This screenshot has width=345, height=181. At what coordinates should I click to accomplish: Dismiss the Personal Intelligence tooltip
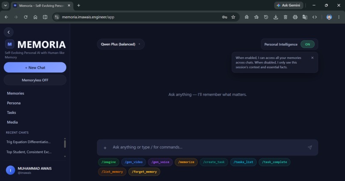click(x=312, y=58)
